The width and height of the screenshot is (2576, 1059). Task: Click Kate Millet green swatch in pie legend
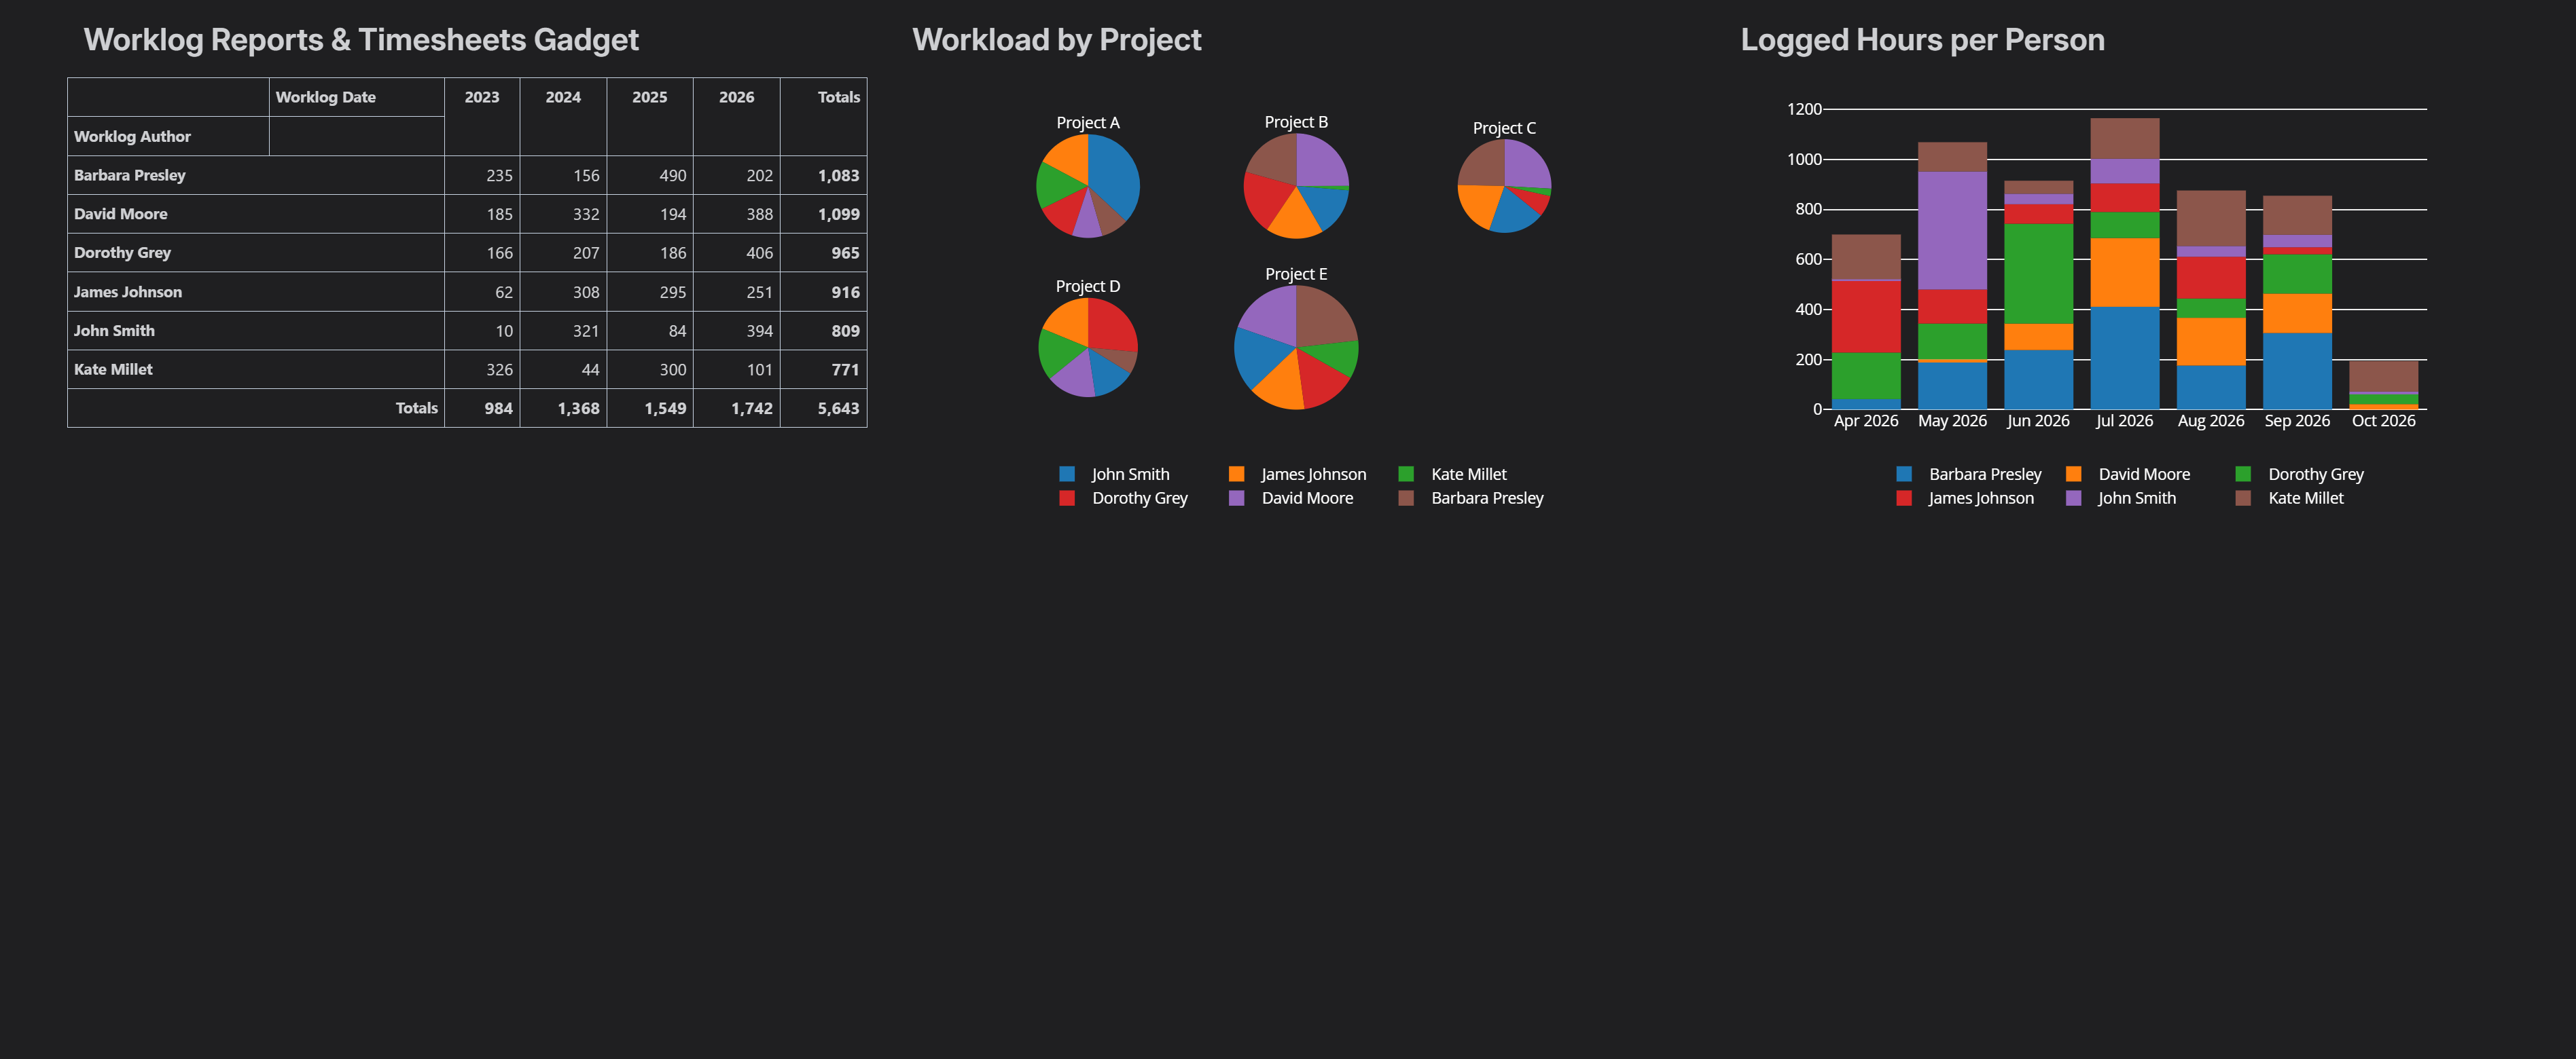pos(1406,475)
